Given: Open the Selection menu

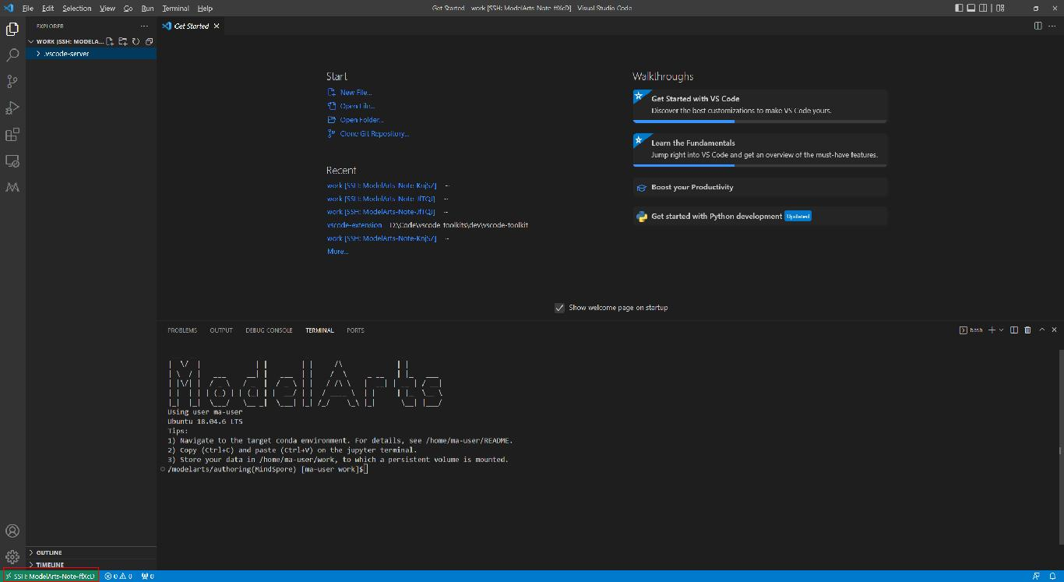Looking at the screenshot, I should point(76,8).
